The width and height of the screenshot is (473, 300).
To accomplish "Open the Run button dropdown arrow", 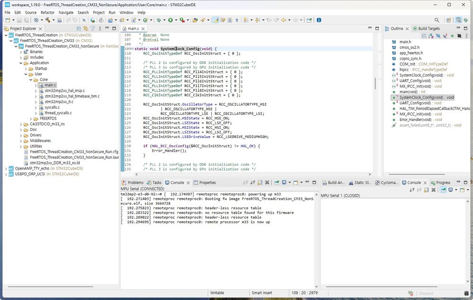I will (176, 20).
